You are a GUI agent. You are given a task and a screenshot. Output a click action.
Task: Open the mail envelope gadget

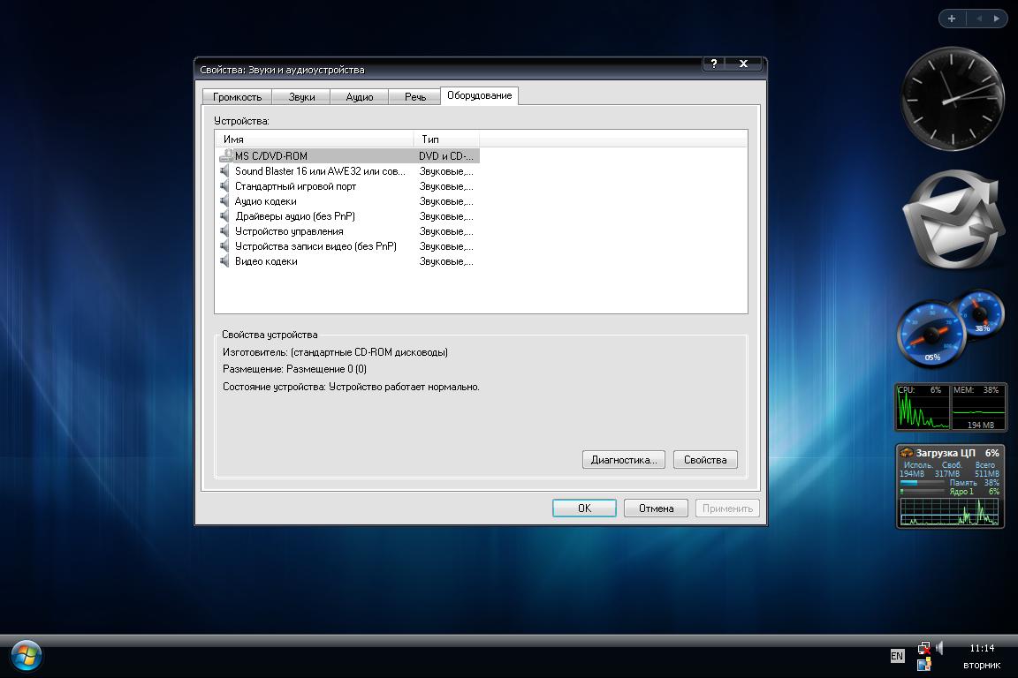(952, 222)
